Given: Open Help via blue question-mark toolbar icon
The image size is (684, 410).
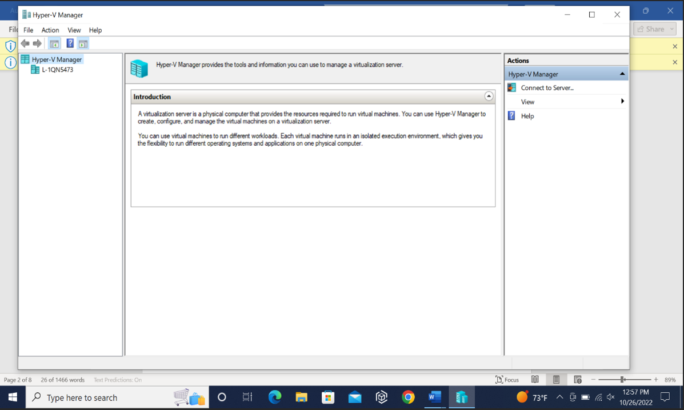Looking at the screenshot, I should (70, 43).
